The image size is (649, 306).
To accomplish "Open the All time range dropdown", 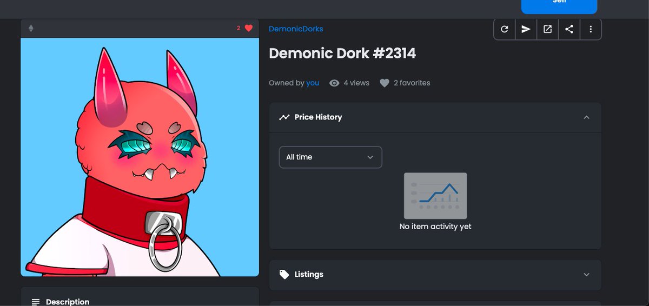I will pyautogui.click(x=330, y=157).
